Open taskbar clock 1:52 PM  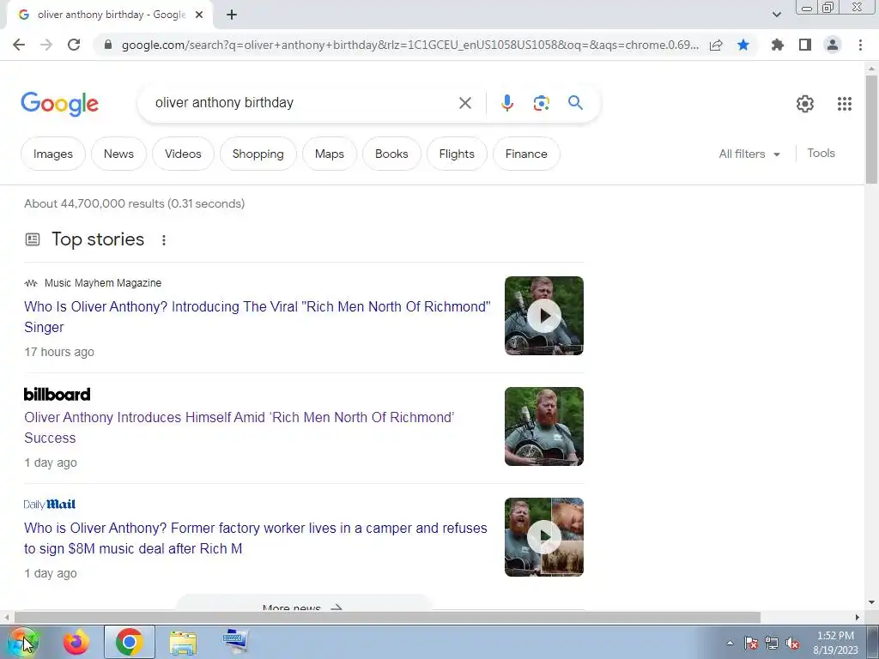(x=835, y=643)
